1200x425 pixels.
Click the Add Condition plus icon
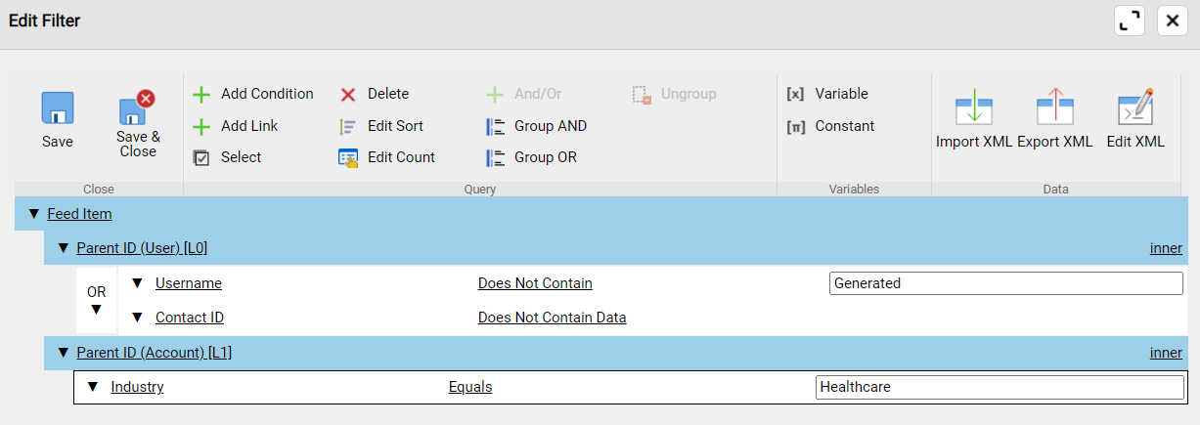click(x=201, y=95)
